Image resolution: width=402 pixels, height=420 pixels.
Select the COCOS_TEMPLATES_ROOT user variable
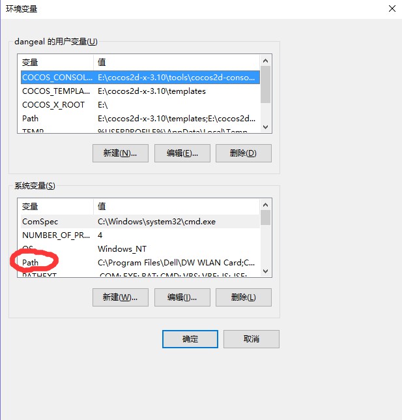pos(140,91)
